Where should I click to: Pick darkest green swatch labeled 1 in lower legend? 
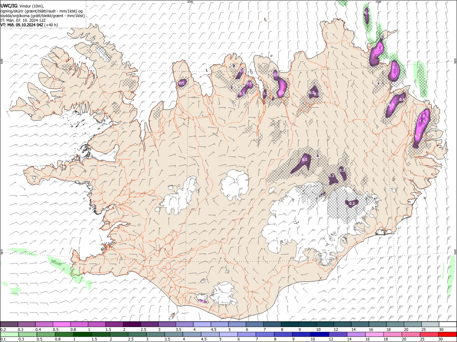(82, 334)
